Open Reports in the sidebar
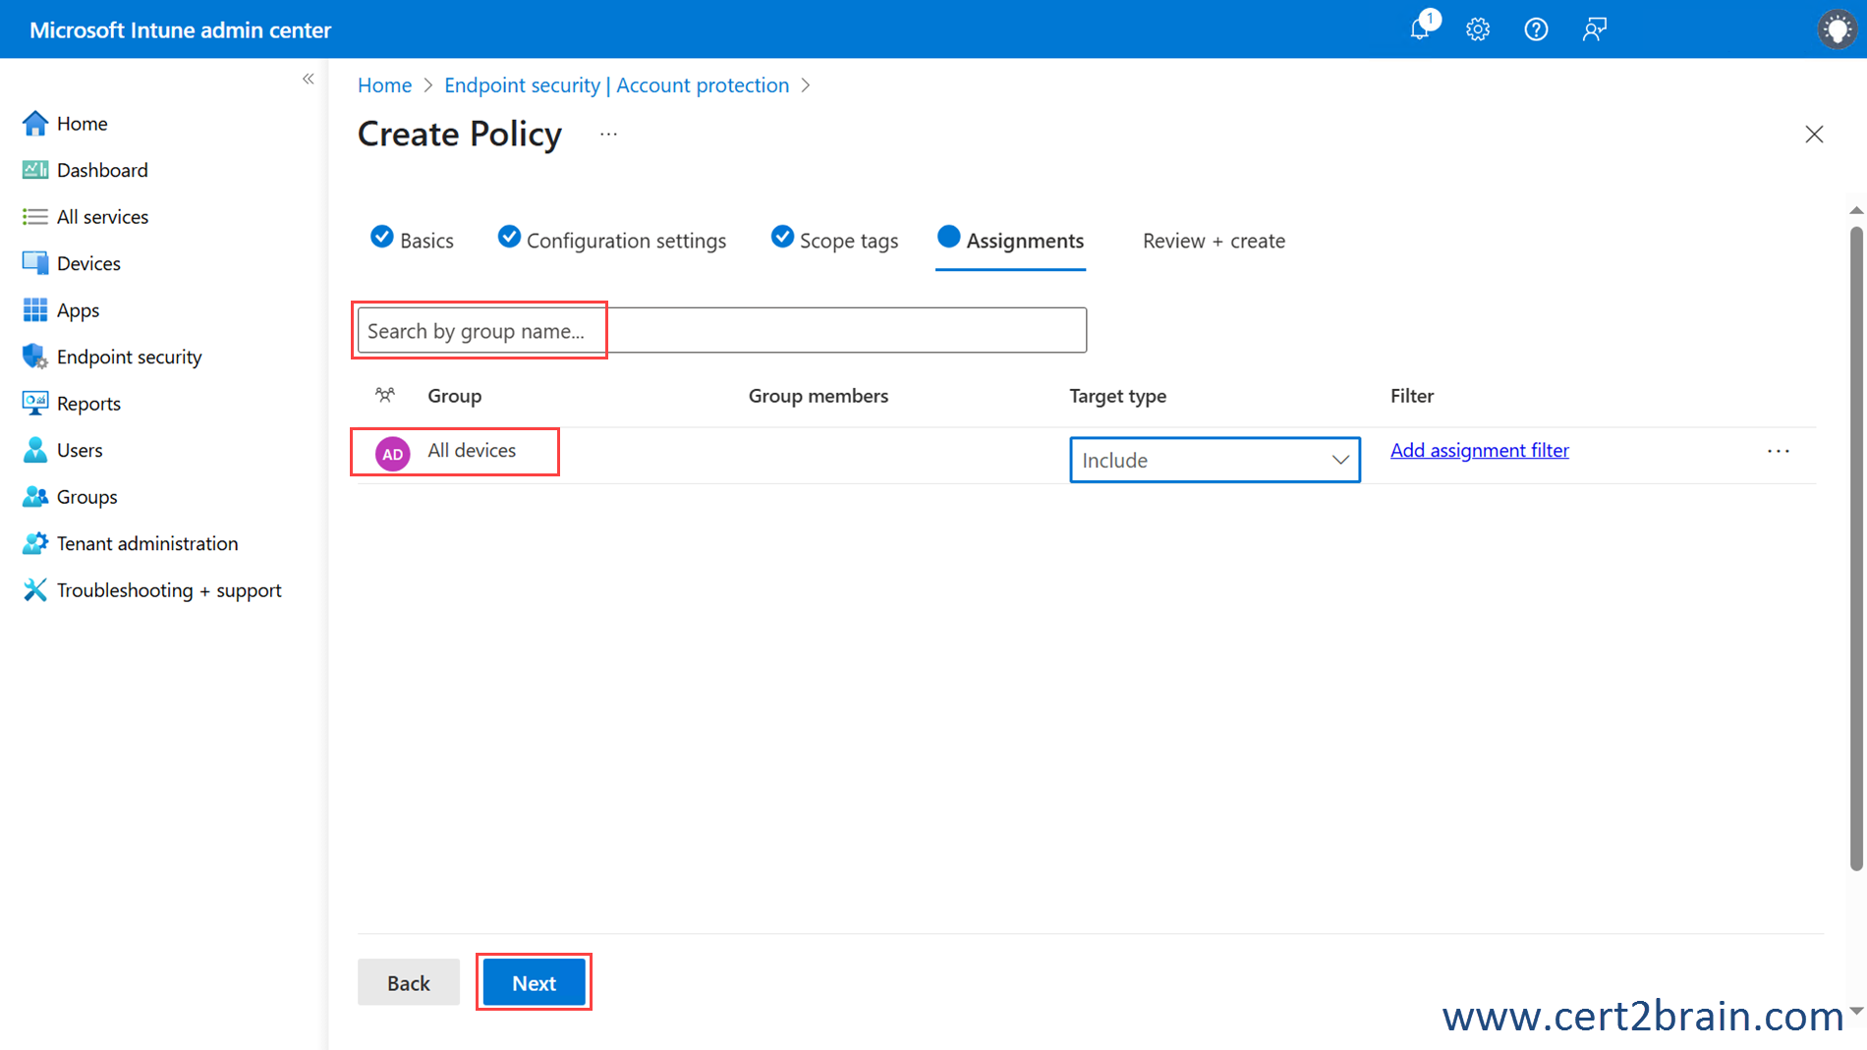 click(88, 404)
